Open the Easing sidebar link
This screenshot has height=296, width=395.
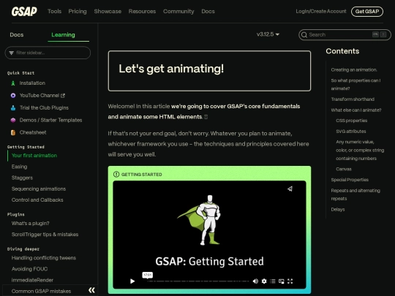pos(20,167)
